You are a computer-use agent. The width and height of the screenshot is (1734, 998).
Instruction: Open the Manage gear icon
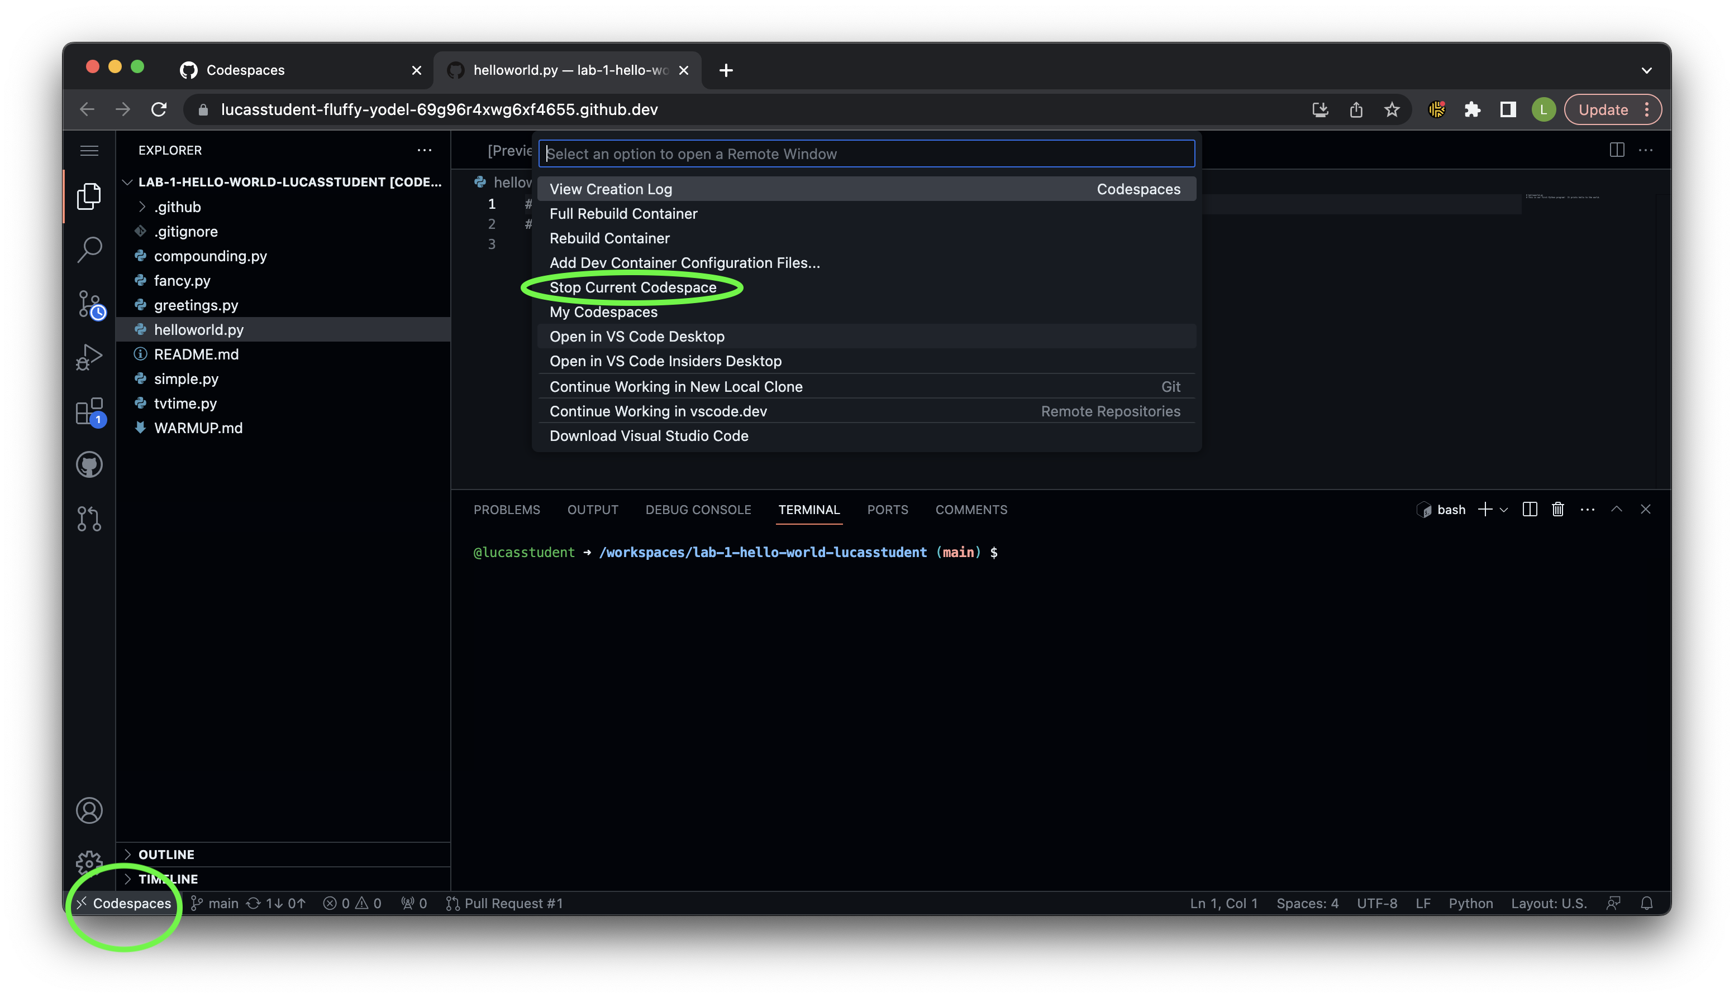pyautogui.click(x=89, y=862)
